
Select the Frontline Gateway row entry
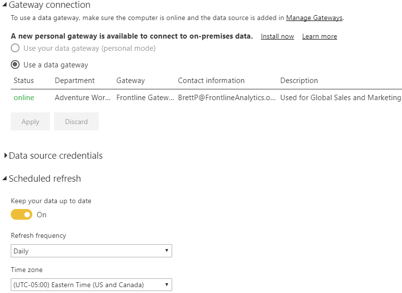coord(145,98)
